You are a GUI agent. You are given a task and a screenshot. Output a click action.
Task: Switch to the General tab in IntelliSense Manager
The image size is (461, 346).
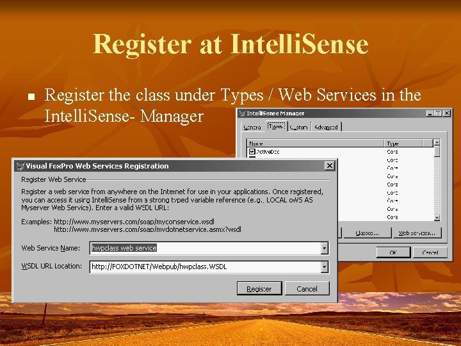[252, 127]
